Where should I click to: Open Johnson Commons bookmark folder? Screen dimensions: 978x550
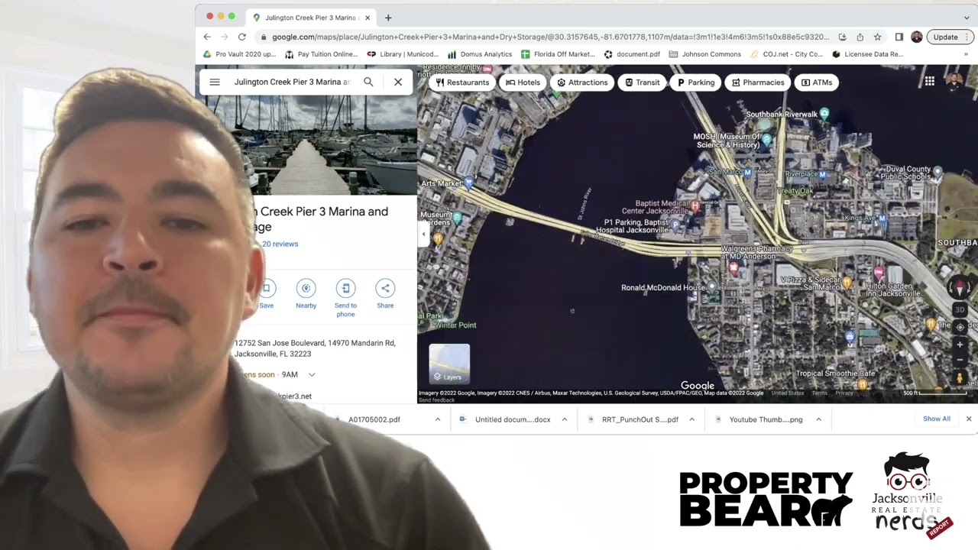pyautogui.click(x=704, y=54)
